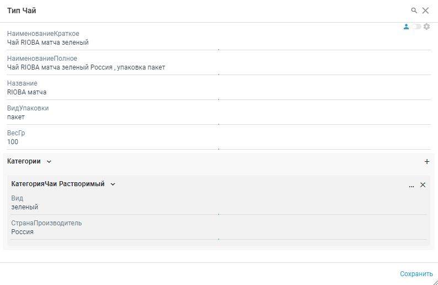This screenshot has height=285, width=438.
Task: Save the form with Сохранить
Action: pyautogui.click(x=416, y=273)
